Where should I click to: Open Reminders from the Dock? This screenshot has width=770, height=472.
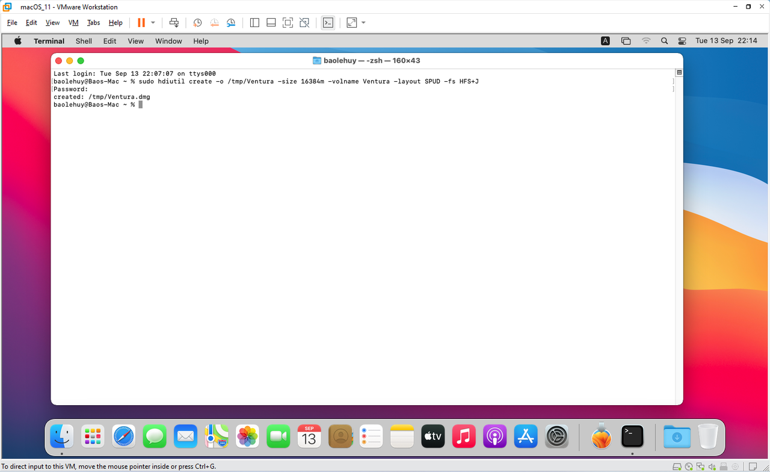(x=371, y=436)
